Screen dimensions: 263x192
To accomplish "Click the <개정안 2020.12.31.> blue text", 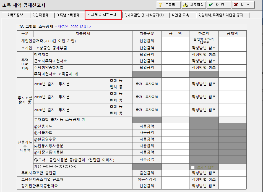I will coord(73,27).
